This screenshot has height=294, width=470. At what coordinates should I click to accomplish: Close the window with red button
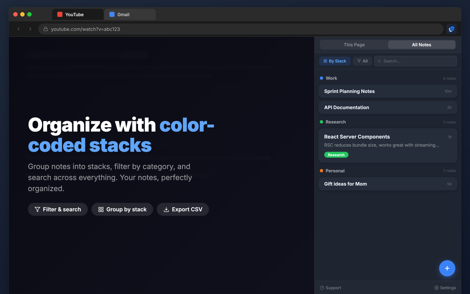click(x=15, y=14)
